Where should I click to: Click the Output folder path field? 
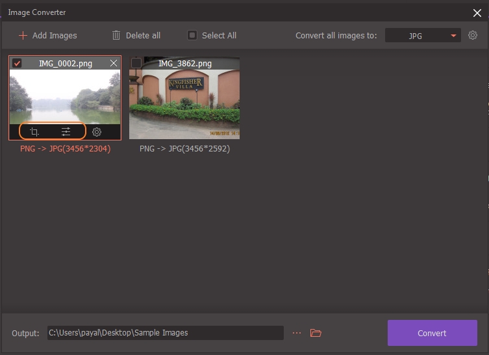coord(165,333)
